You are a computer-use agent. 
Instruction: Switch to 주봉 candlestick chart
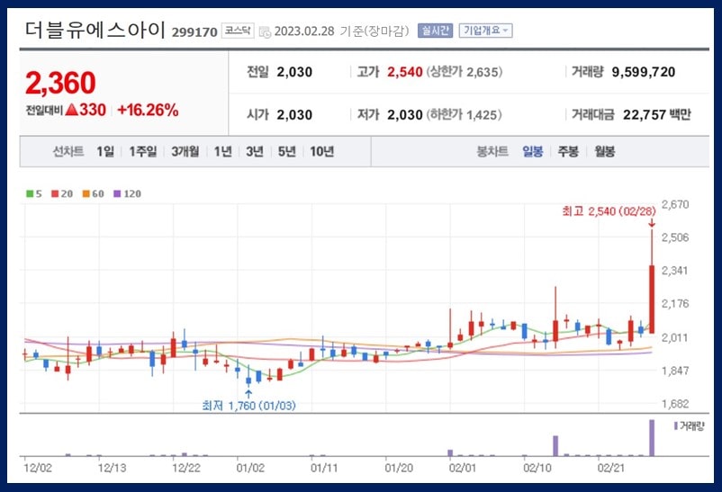(x=568, y=151)
